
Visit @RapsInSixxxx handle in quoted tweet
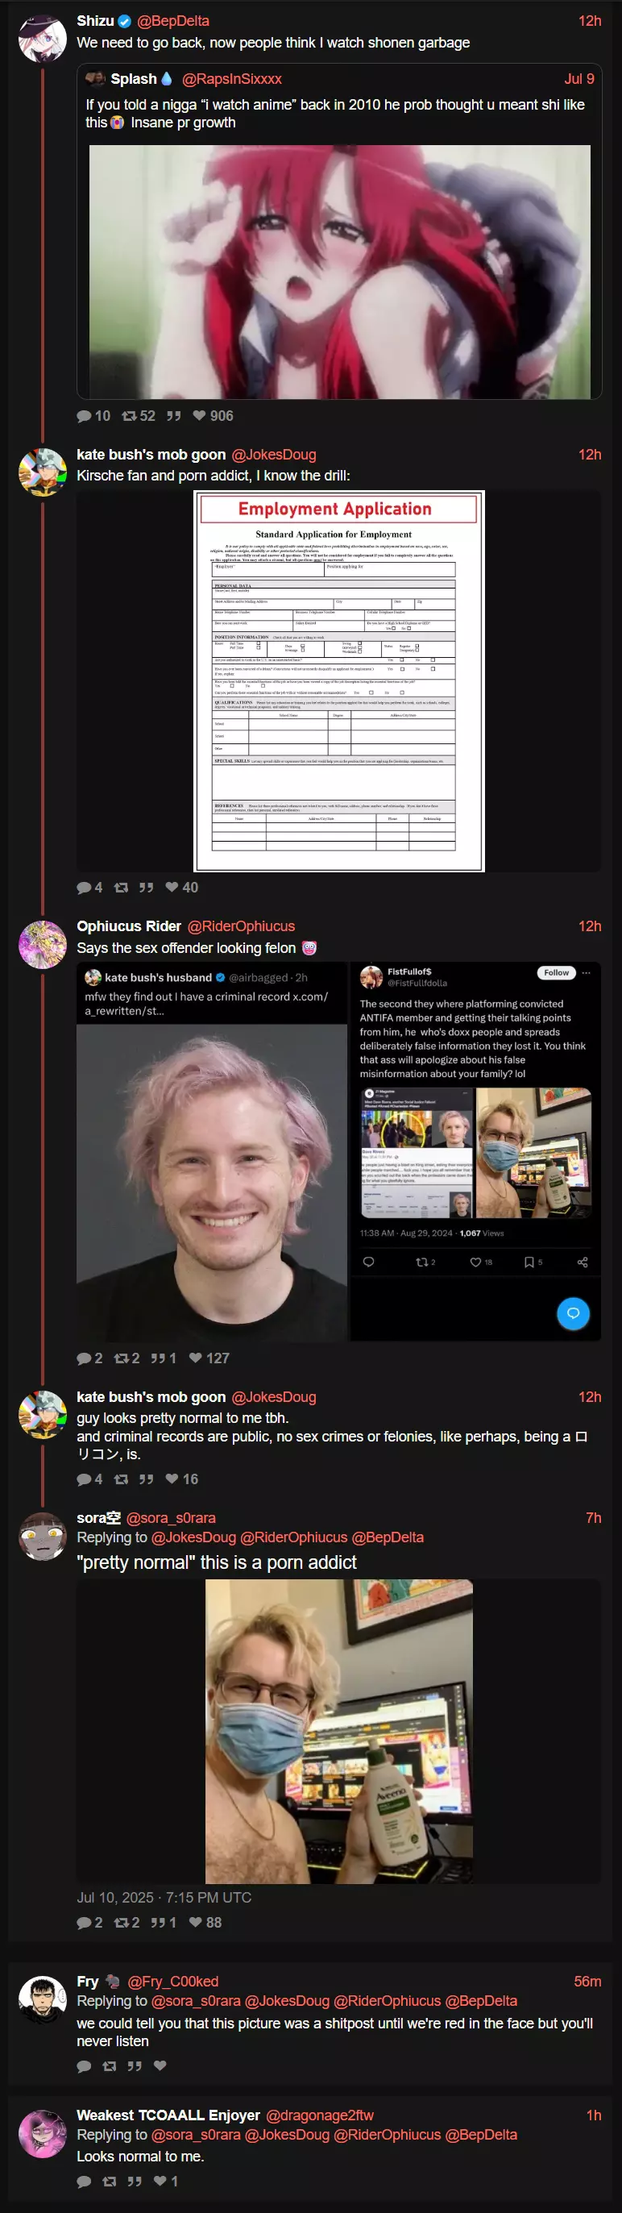coord(232,79)
